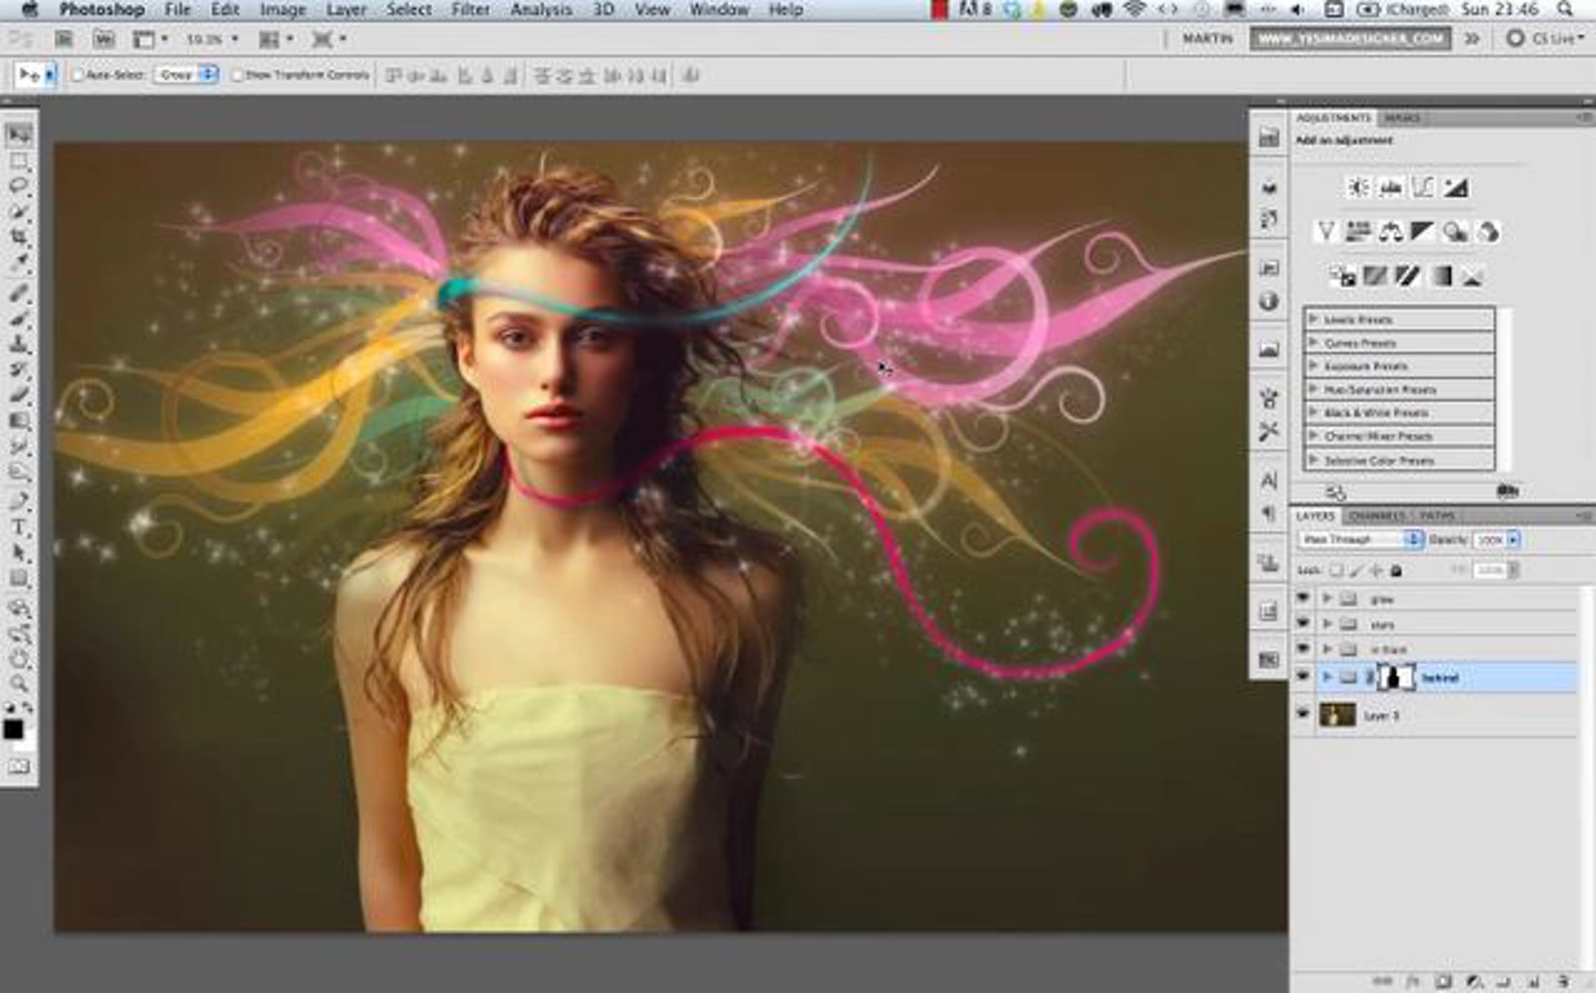Select the Layer 3 thumbnail
The height and width of the screenshot is (993, 1596).
point(1337,715)
